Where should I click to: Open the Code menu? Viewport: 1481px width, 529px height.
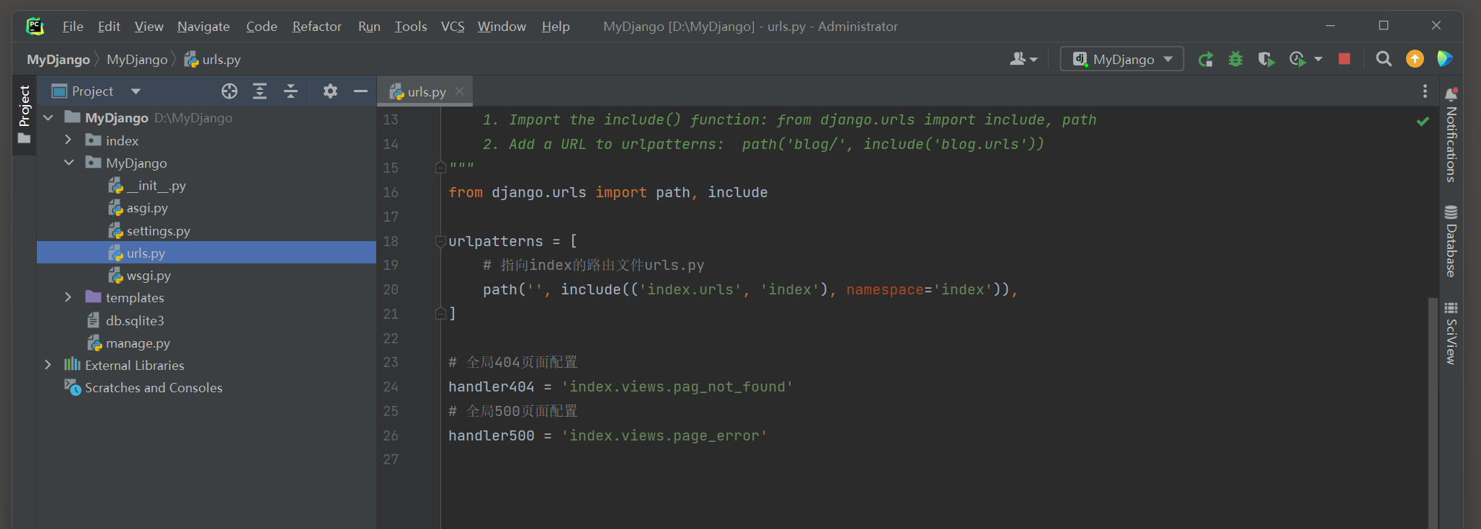click(262, 27)
